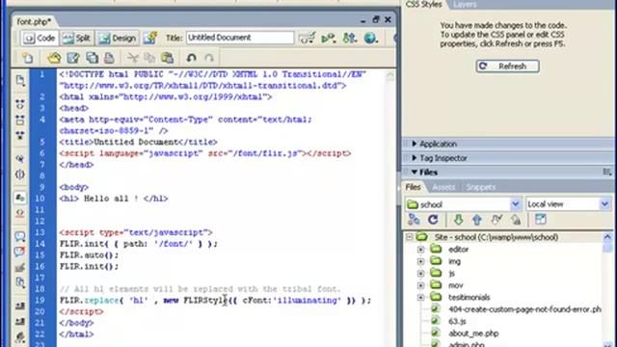Screen dimensions: 617x347
Task: Select the CSS Styles tab
Action: (424, 4)
